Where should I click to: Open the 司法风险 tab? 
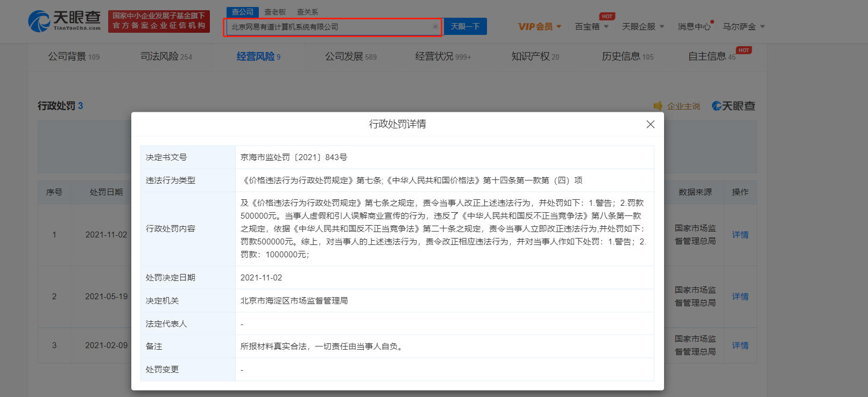tap(166, 56)
